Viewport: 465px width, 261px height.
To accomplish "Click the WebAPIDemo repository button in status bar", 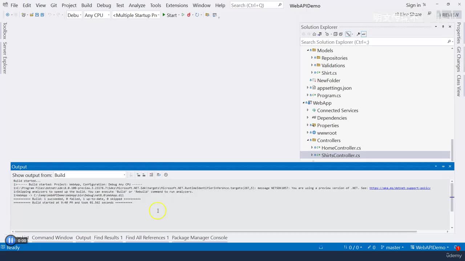I will tap(430, 248).
